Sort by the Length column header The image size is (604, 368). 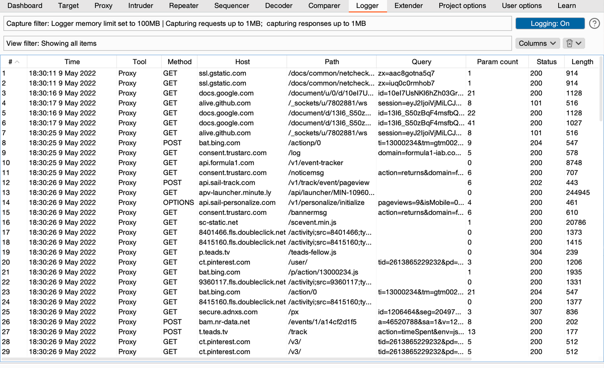(x=582, y=62)
